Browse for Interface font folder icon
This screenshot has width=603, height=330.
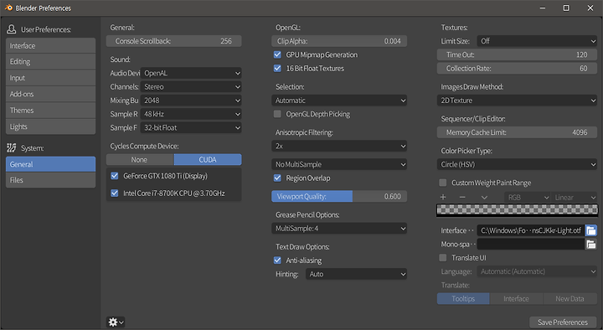pyautogui.click(x=591, y=230)
